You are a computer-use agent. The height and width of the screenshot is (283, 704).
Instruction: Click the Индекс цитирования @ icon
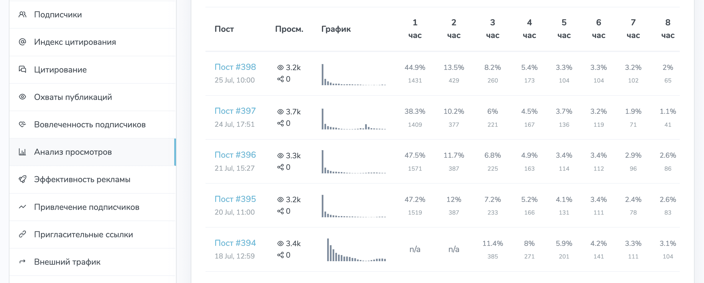click(x=22, y=42)
